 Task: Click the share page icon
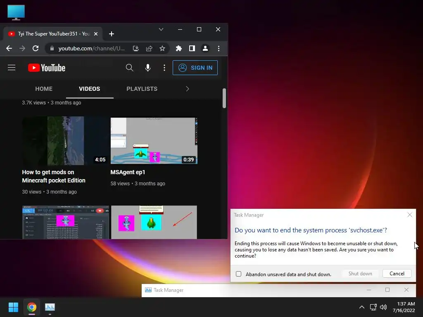click(149, 48)
